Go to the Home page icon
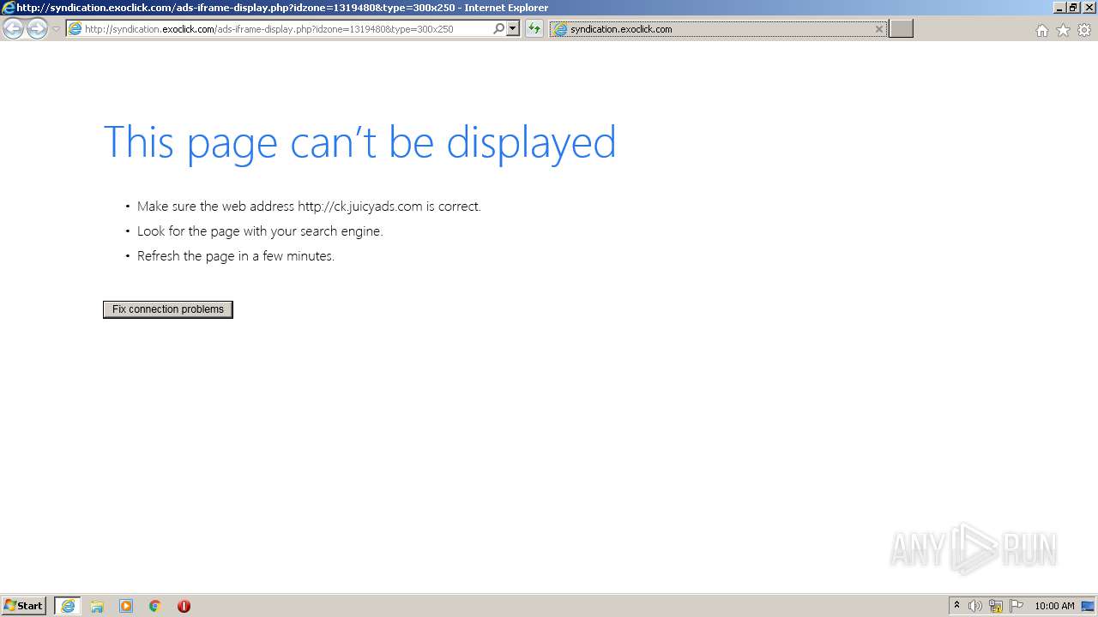1098x617 pixels. coord(1041,30)
